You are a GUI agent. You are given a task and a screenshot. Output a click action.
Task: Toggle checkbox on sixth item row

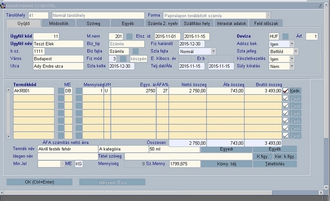285,128
